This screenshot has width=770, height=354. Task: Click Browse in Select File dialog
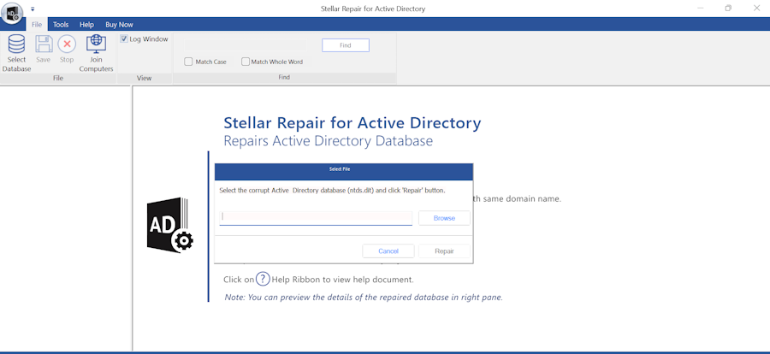coord(444,218)
